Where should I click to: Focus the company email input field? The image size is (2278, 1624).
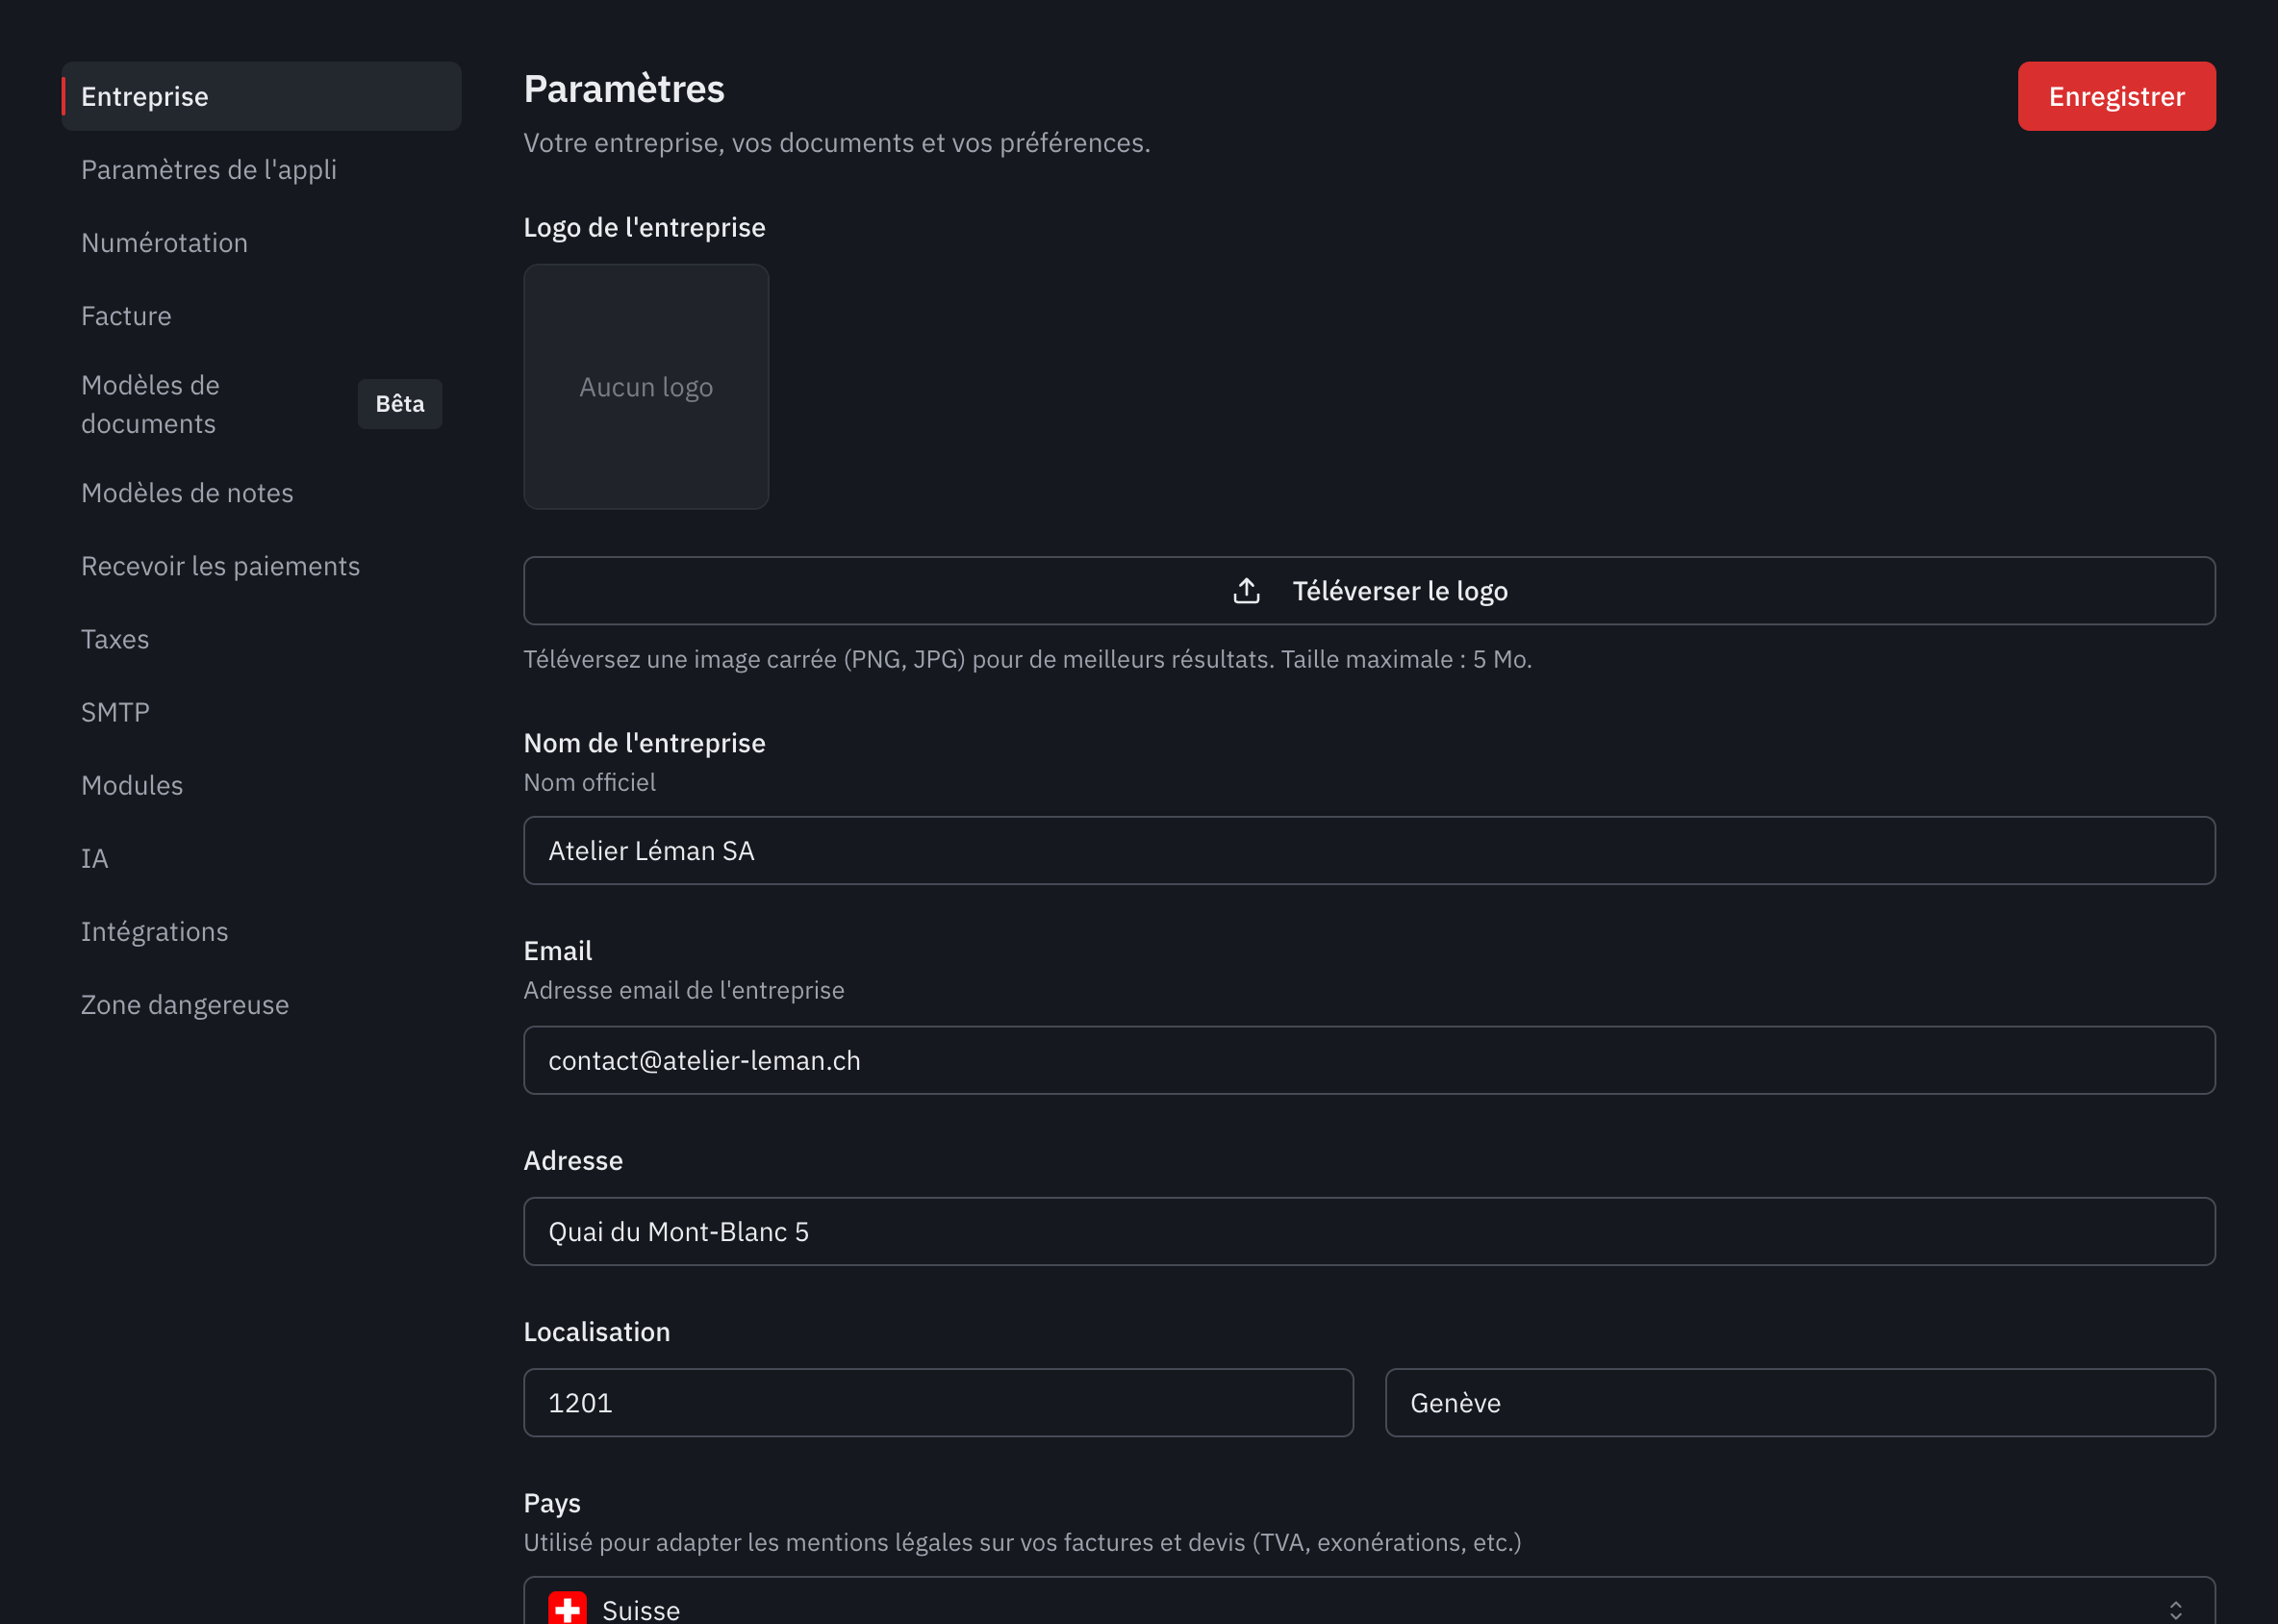tap(1369, 1060)
